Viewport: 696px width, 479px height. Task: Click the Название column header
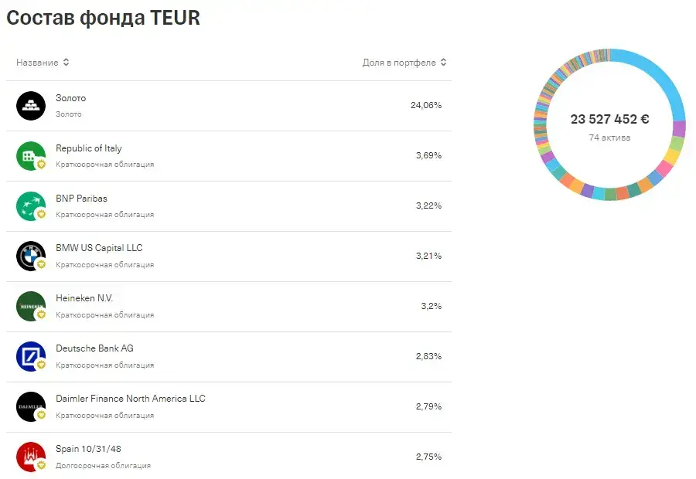(37, 63)
